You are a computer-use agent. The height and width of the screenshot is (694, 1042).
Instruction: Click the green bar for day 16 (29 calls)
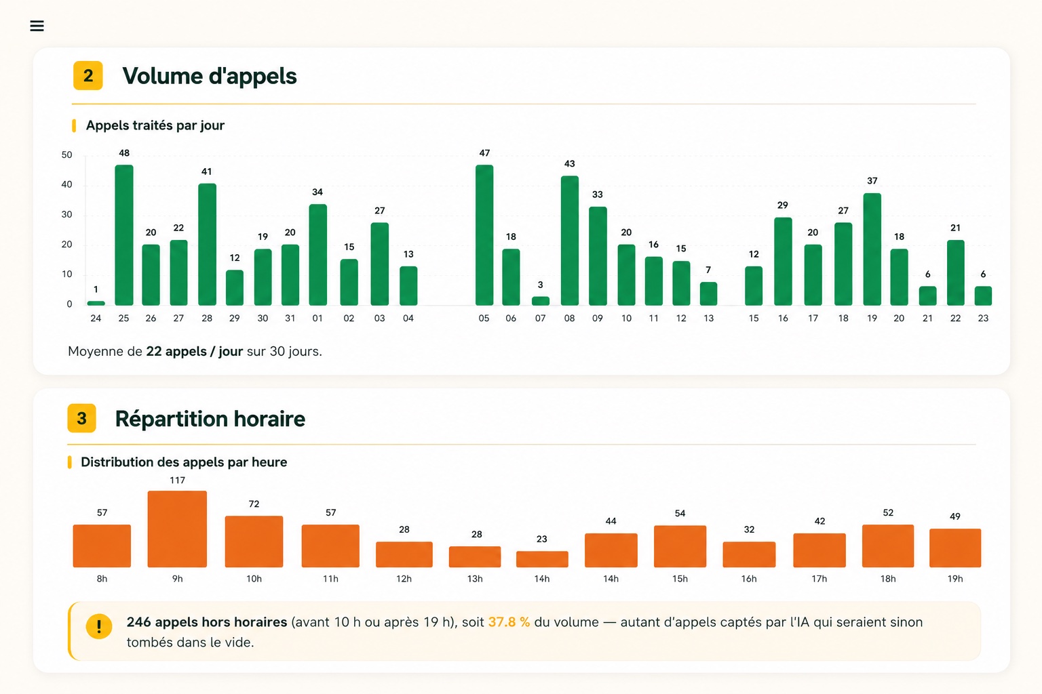(x=784, y=262)
